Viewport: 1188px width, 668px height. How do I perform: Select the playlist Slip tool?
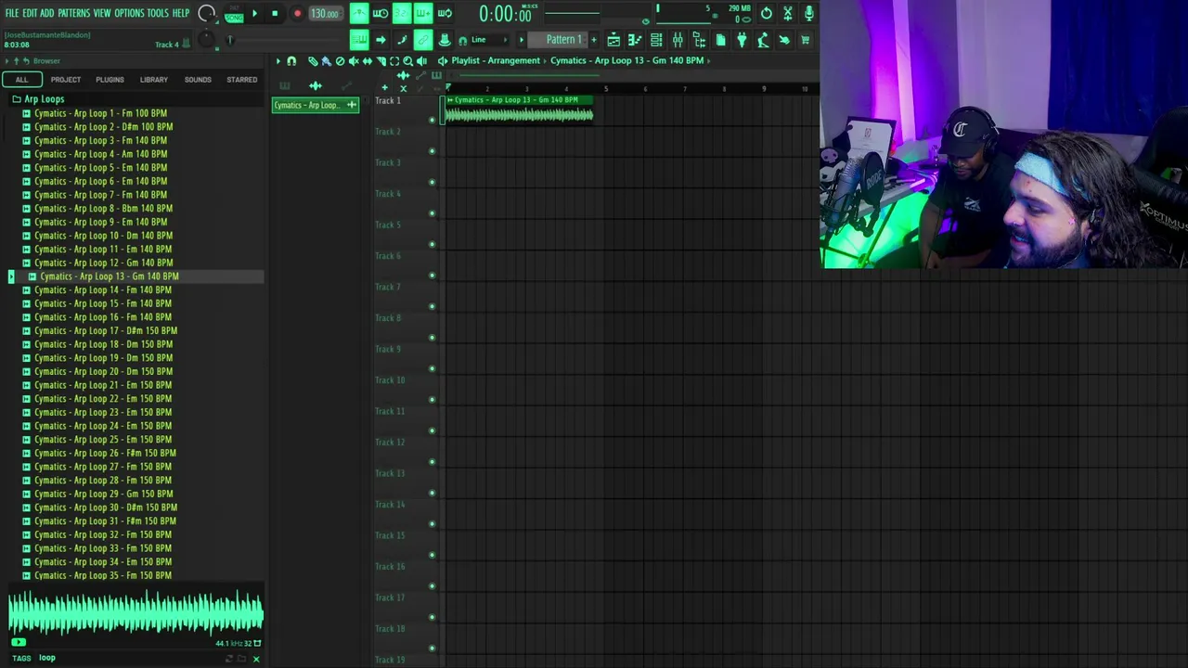tap(368, 61)
